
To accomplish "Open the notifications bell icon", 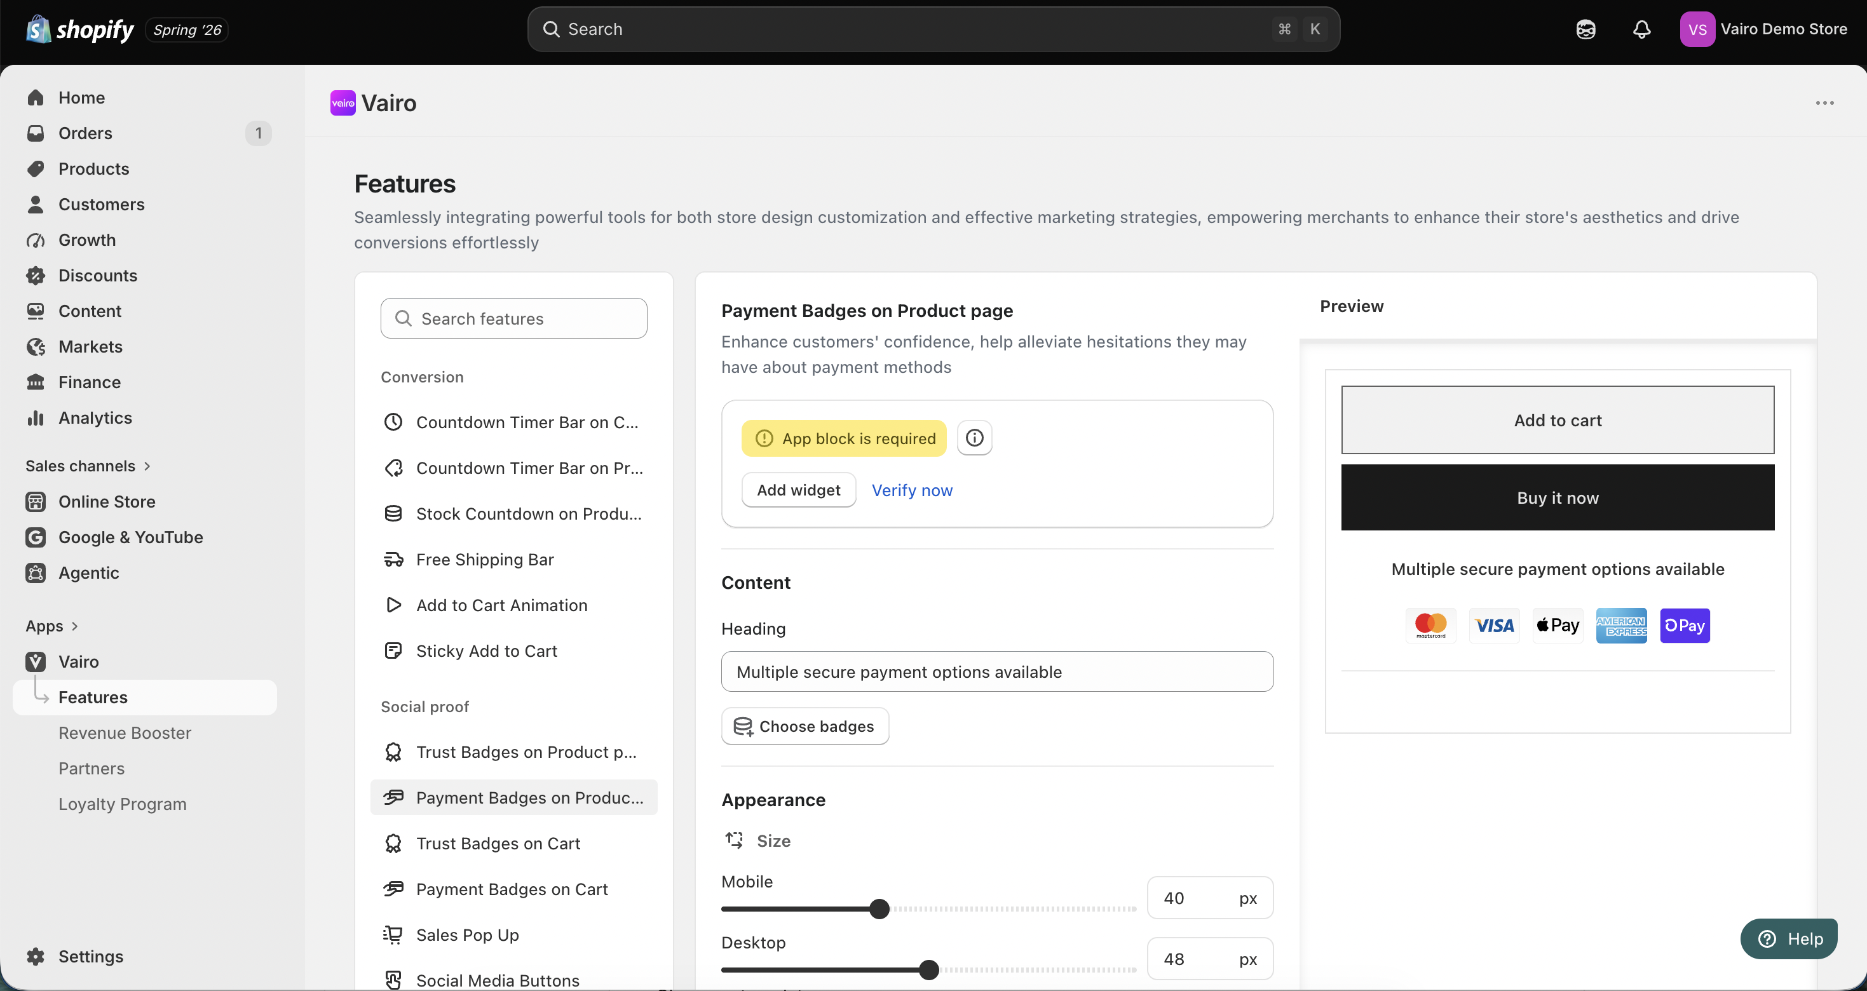I will (x=1641, y=29).
